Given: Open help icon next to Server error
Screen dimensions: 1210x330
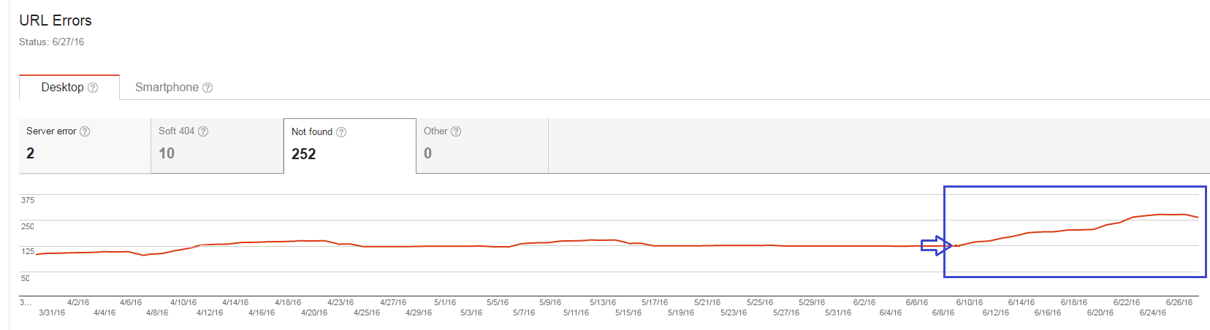Looking at the screenshot, I should [85, 131].
